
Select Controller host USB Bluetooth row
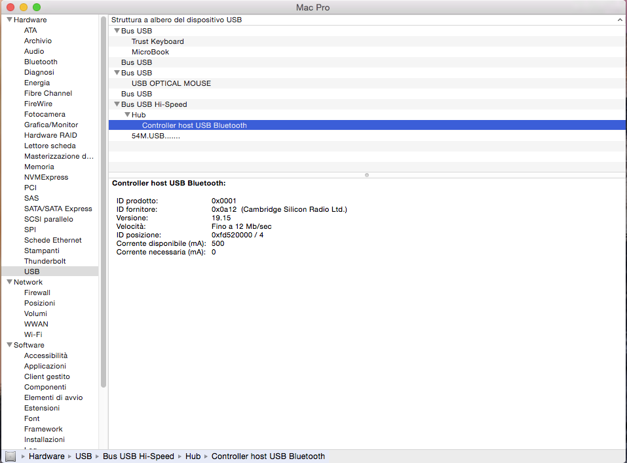pos(367,125)
